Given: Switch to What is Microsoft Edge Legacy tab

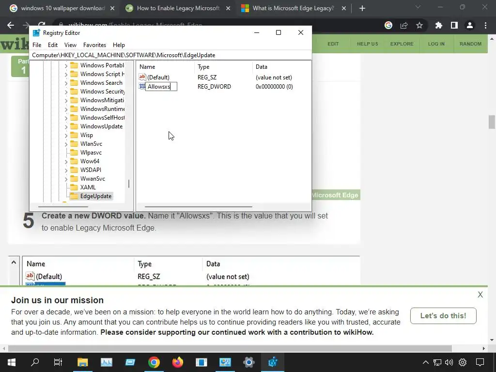Looking at the screenshot, I should click(x=293, y=8).
